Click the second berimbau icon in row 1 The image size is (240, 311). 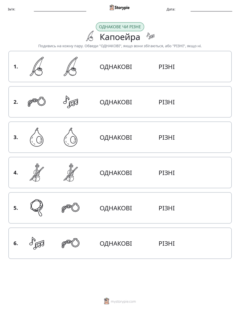(x=71, y=67)
